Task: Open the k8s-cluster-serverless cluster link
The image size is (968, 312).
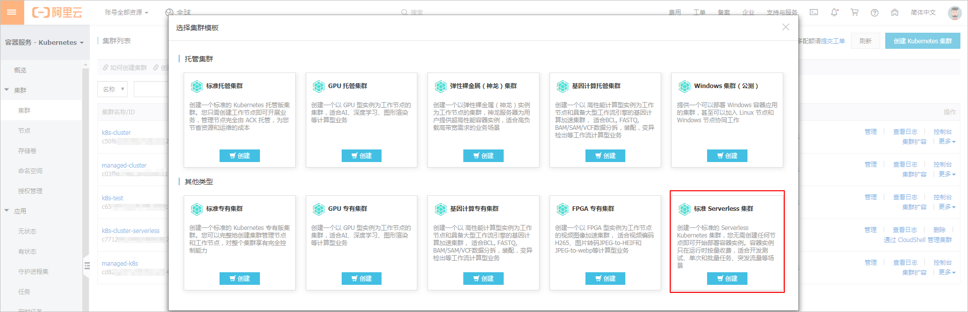Action: [131, 230]
